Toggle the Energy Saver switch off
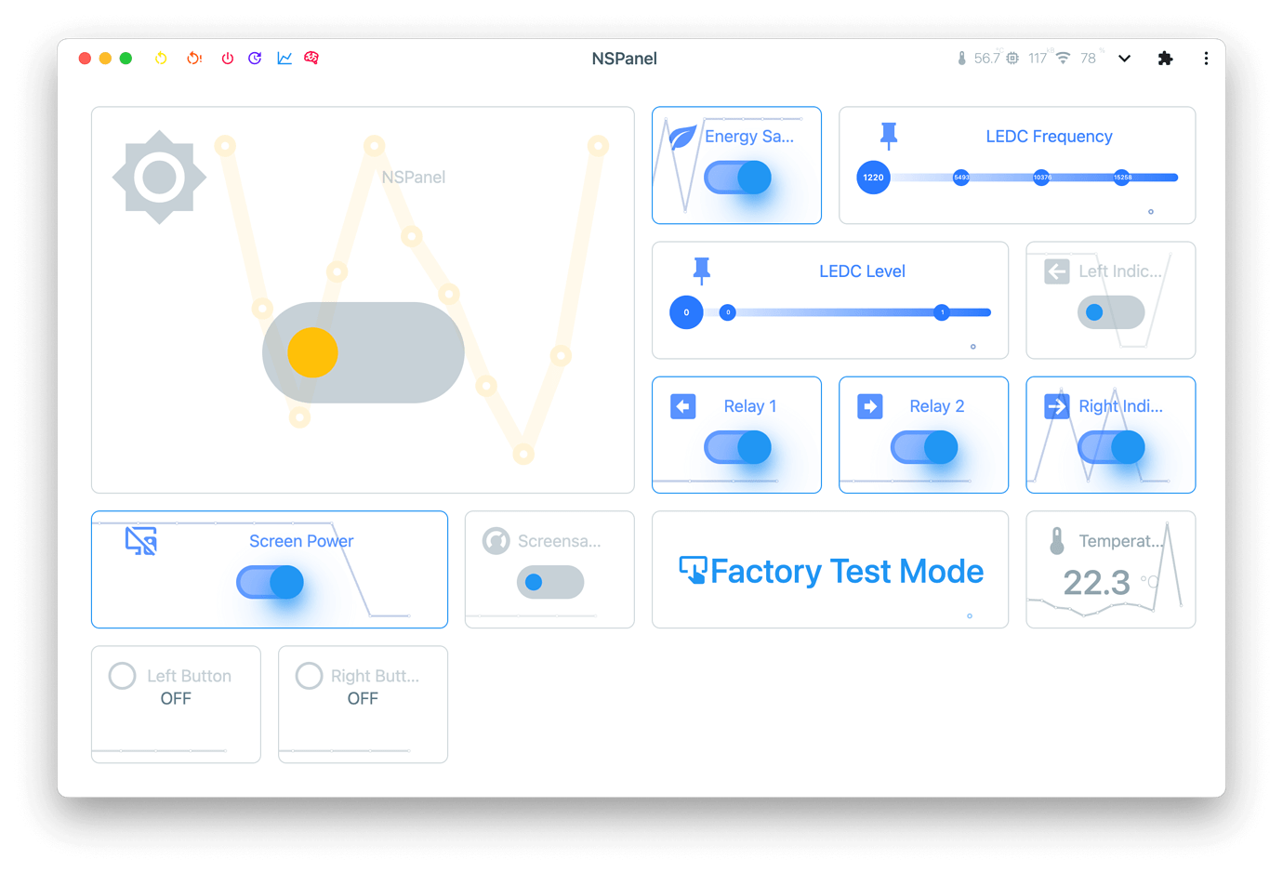 [737, 177]
